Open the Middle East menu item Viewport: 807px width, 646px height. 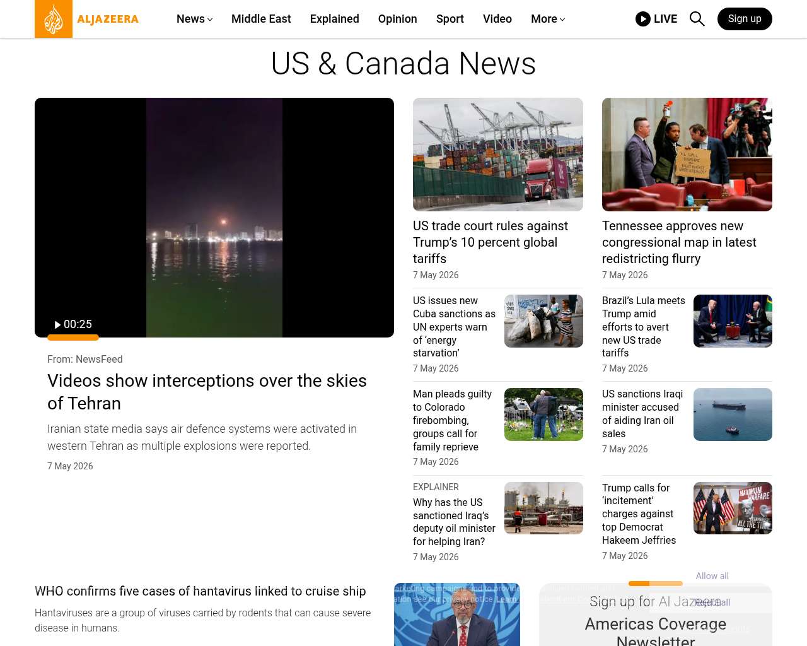[x=261, y=19]
